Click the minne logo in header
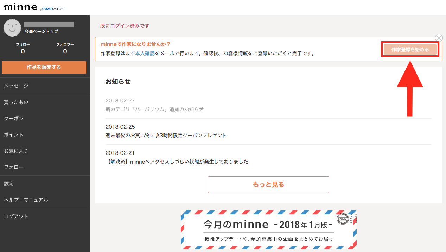 [20, 7]
